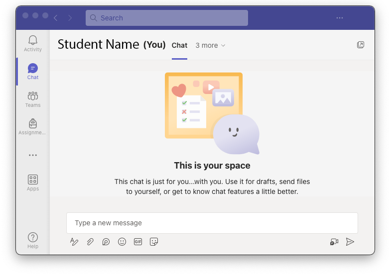Select the Chat tab in header
Image resolution: width=389 pixels, height=277 pixels.
click(x=179, y=45)
